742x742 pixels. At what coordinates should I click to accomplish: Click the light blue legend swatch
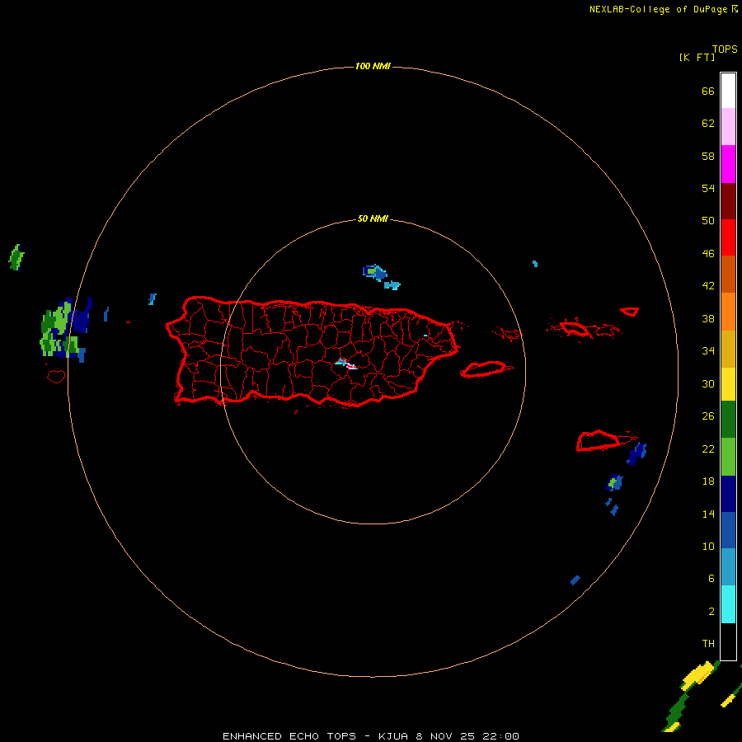pyautogui.click(x=728, y=567)
